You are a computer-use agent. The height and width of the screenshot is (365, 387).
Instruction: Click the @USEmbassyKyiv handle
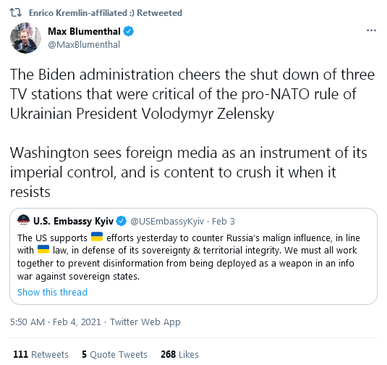click(167, 221)
